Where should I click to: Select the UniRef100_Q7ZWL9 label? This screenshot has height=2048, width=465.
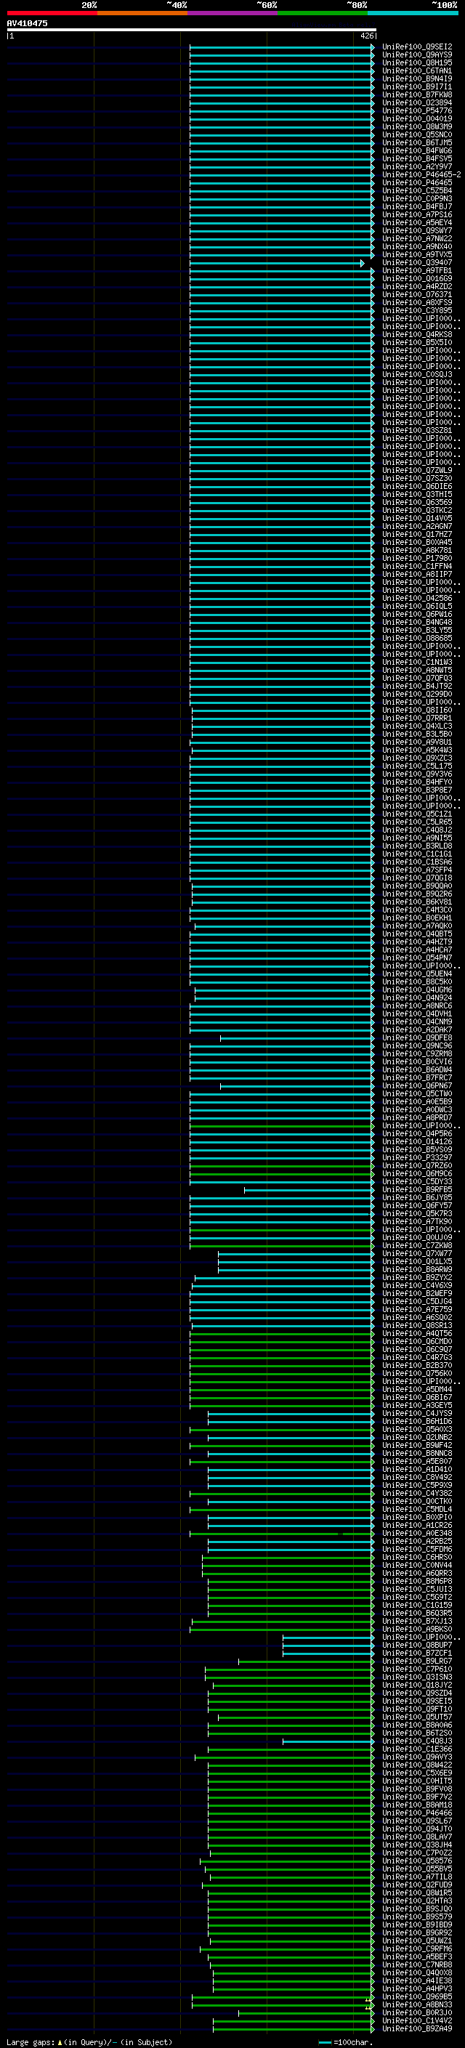pos(417,471)
